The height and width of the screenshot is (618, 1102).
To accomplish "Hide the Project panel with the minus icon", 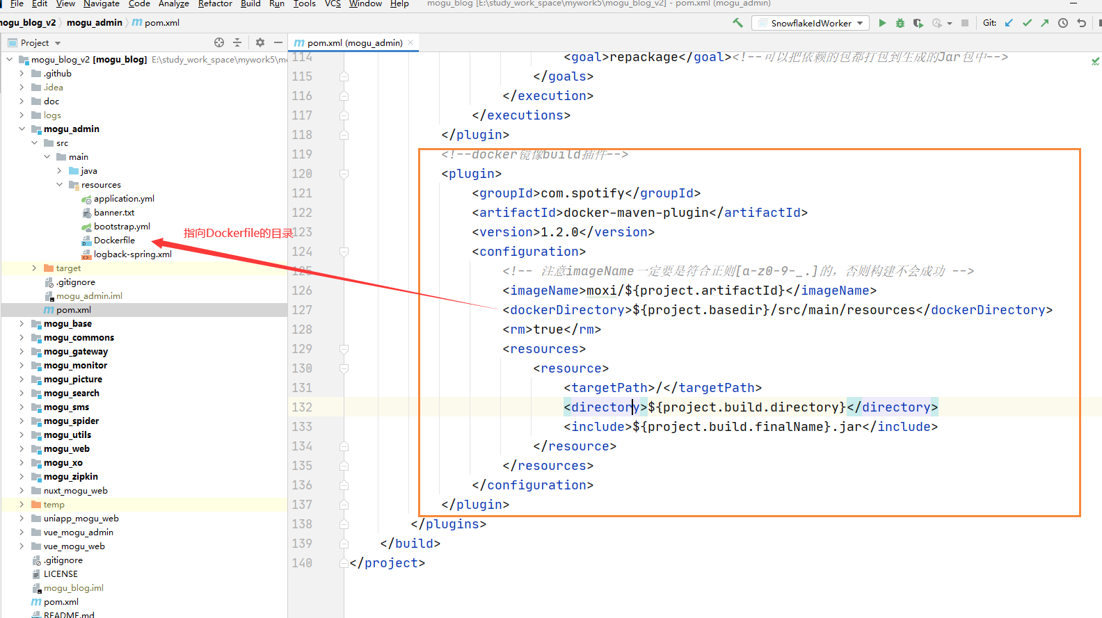I will (x=278, y=42).
